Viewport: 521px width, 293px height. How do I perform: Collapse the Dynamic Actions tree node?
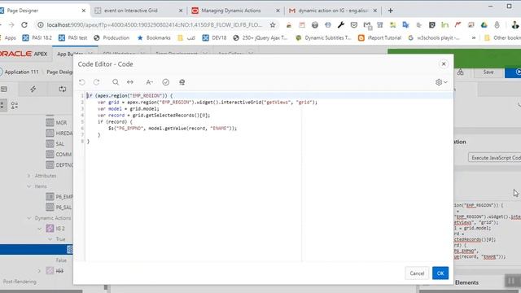[29, 218]
